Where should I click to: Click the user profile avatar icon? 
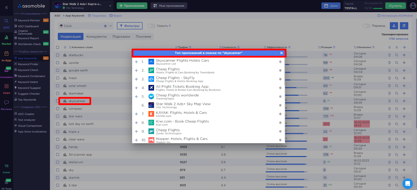(x=413, y=5)
